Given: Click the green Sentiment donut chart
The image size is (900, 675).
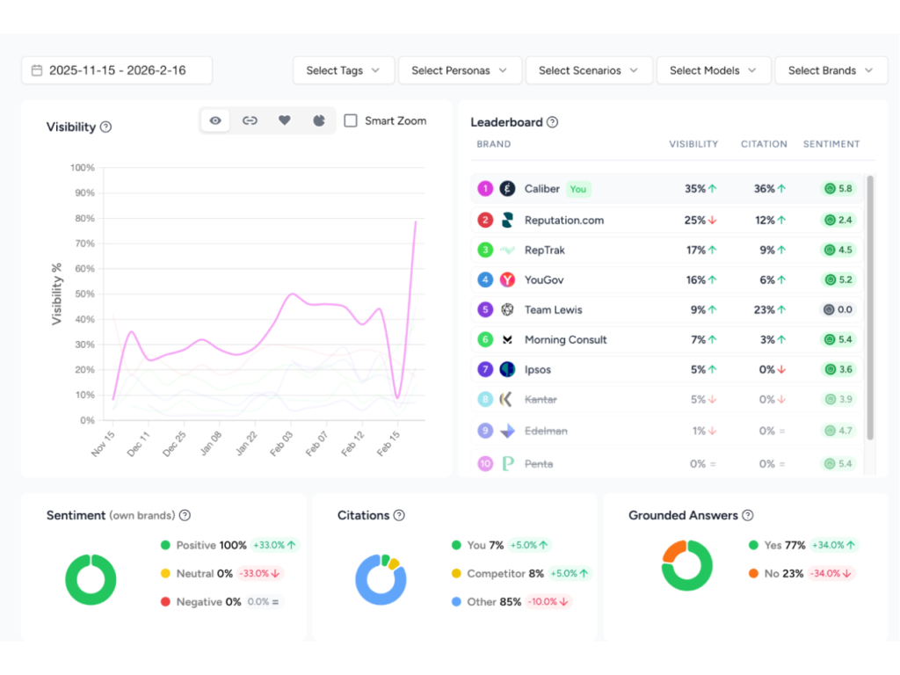Looking at the screenshot, I should tap(91, 578).
